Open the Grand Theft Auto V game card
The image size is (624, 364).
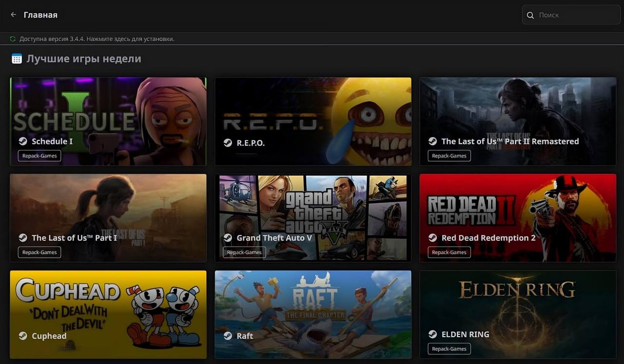point(313,210)
